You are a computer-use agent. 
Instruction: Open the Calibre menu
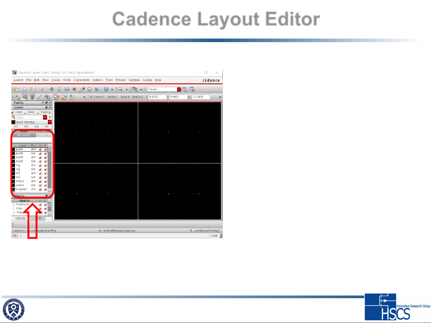tap(147, 80)
